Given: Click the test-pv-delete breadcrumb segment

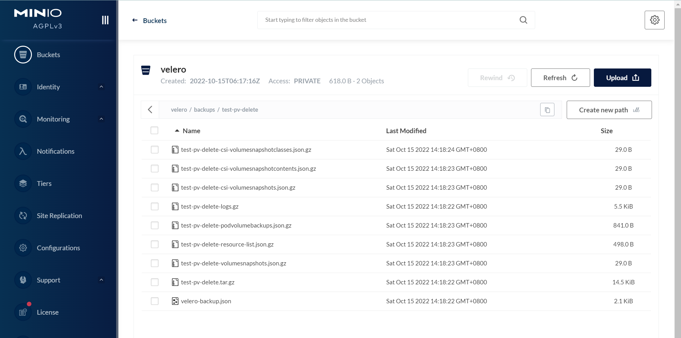Looking at the screenshot, I should [x=240, y=110].
